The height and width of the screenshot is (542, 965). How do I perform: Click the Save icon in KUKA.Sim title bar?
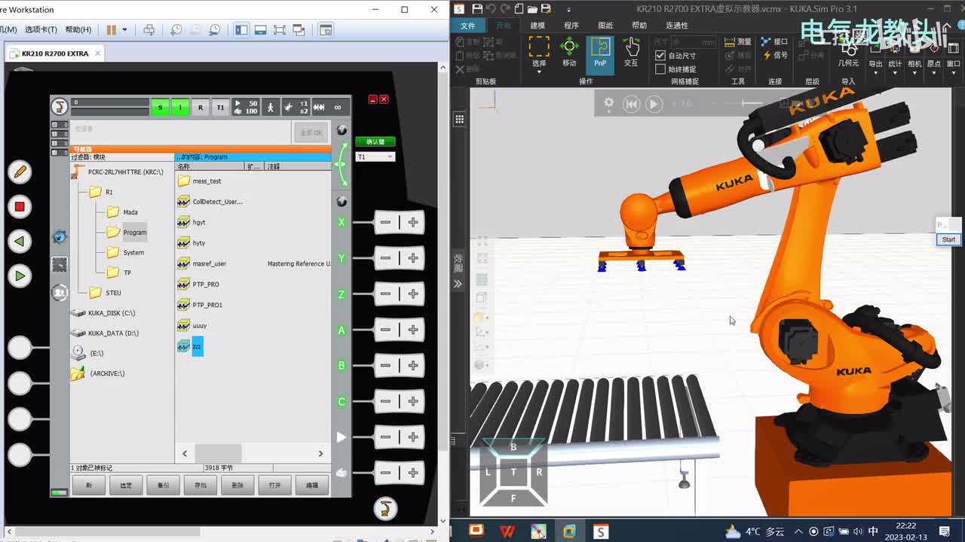tap(476, 8)
